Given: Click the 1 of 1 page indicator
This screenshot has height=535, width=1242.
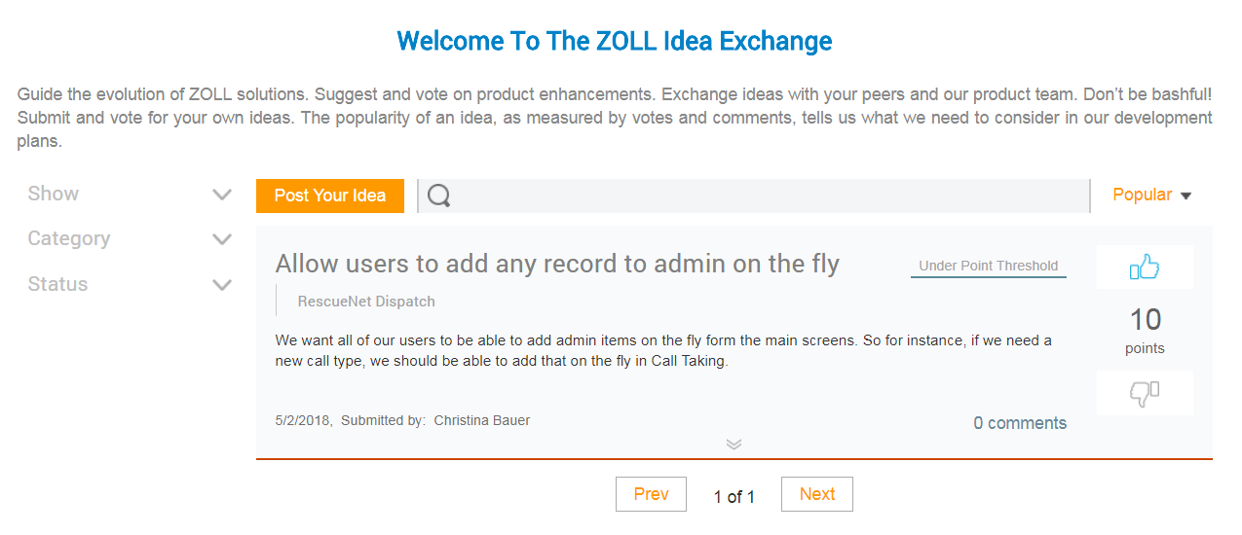Looking at the screenshot, I should [x=734, y=497].
